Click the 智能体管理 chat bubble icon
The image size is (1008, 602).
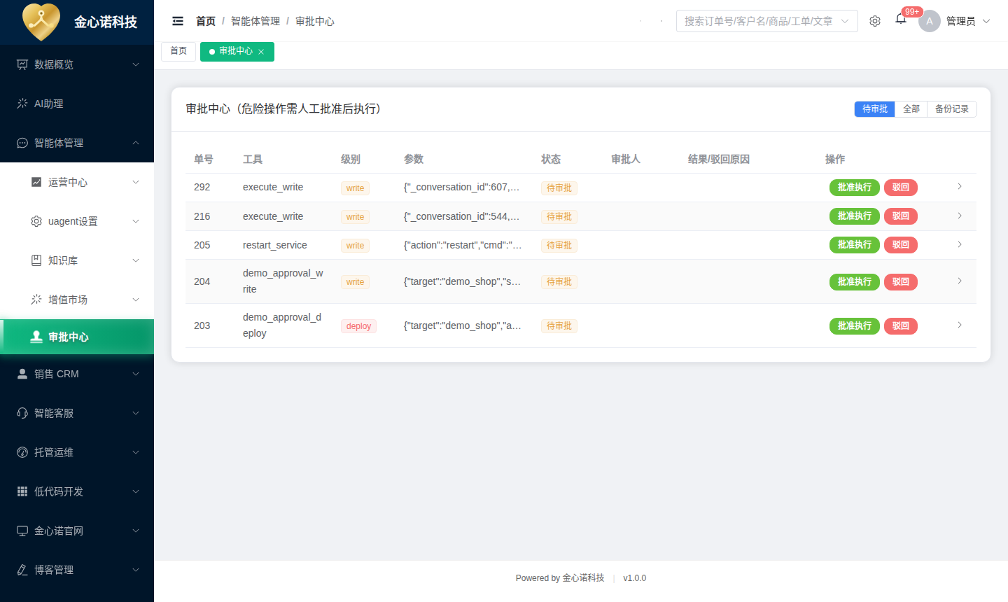(22, 143)
